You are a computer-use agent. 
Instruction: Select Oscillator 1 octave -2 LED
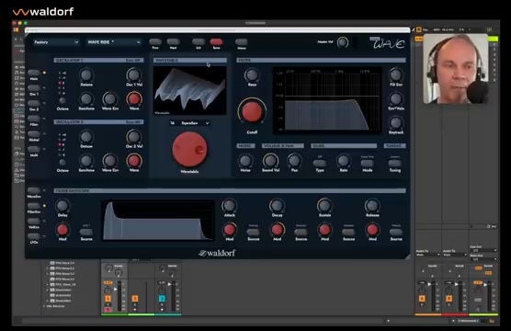point(60,93)
